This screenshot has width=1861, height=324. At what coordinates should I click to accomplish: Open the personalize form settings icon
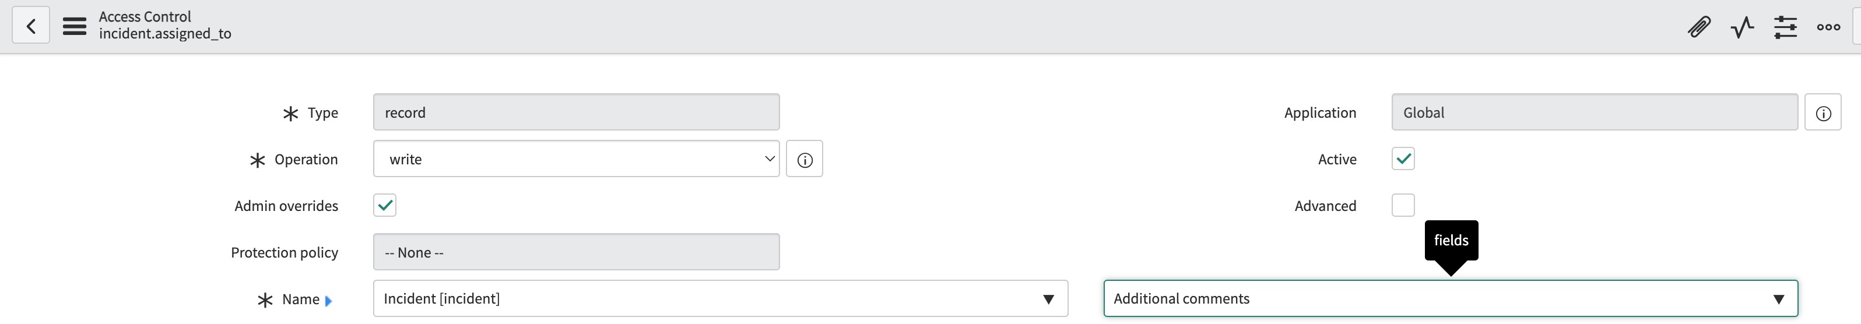[1785, 27]
